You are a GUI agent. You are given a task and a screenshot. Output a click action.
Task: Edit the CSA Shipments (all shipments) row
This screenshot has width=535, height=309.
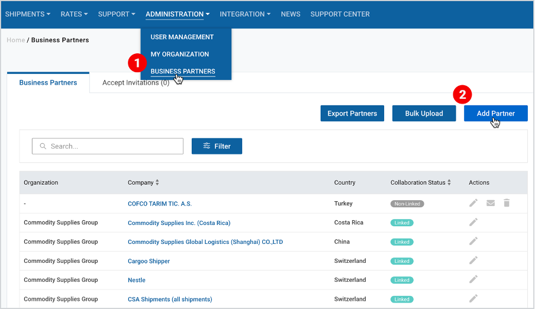473,299
